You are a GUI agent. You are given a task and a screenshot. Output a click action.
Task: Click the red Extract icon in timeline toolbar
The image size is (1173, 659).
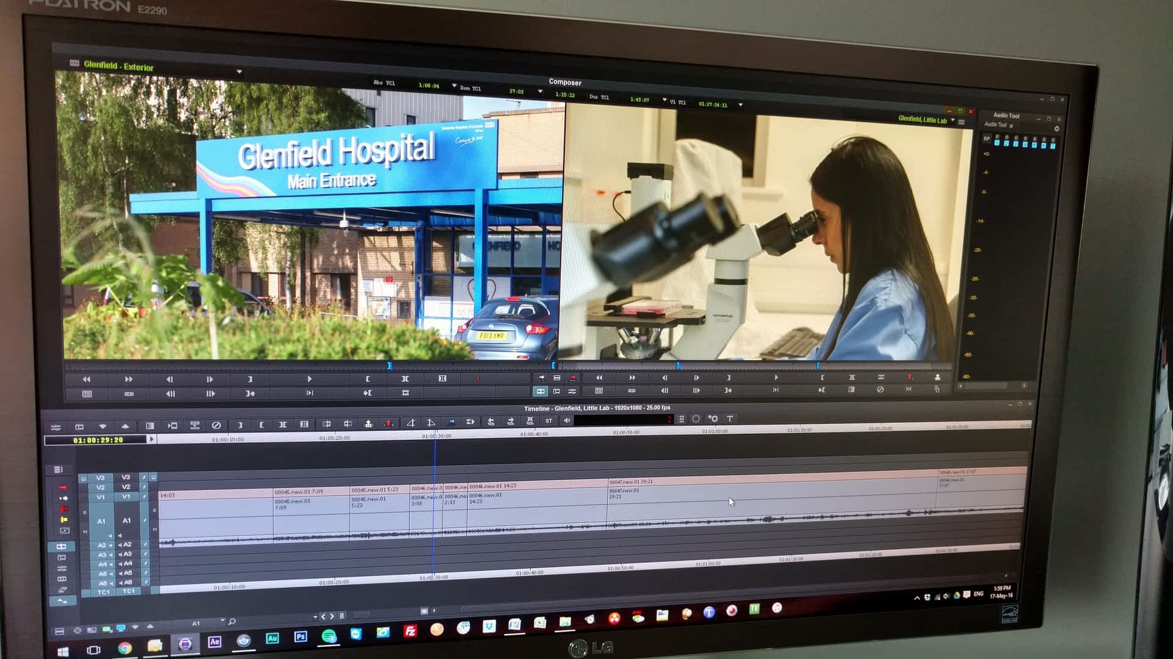click(389, 423)
